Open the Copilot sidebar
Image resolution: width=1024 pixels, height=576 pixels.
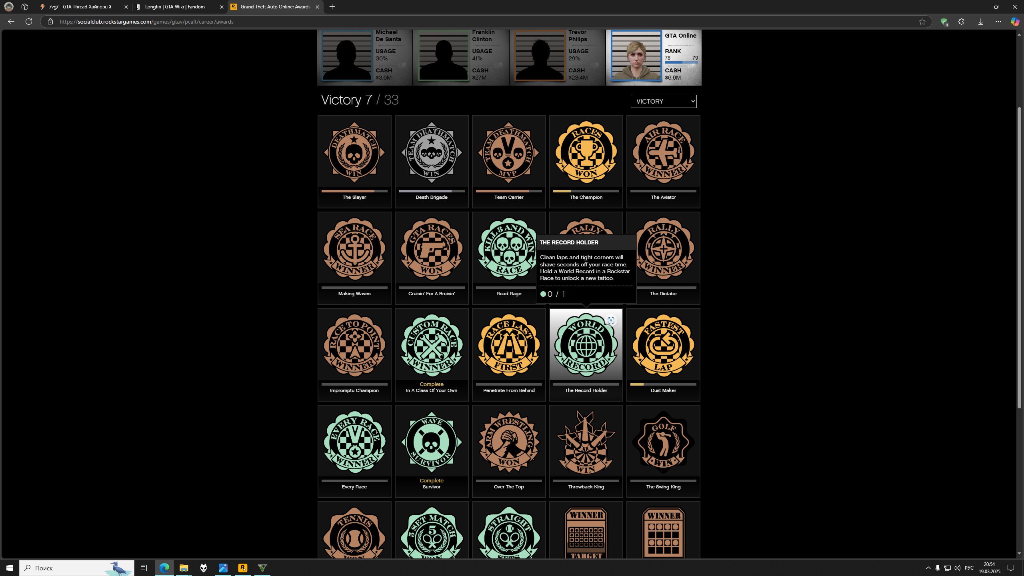[1015, 22]
